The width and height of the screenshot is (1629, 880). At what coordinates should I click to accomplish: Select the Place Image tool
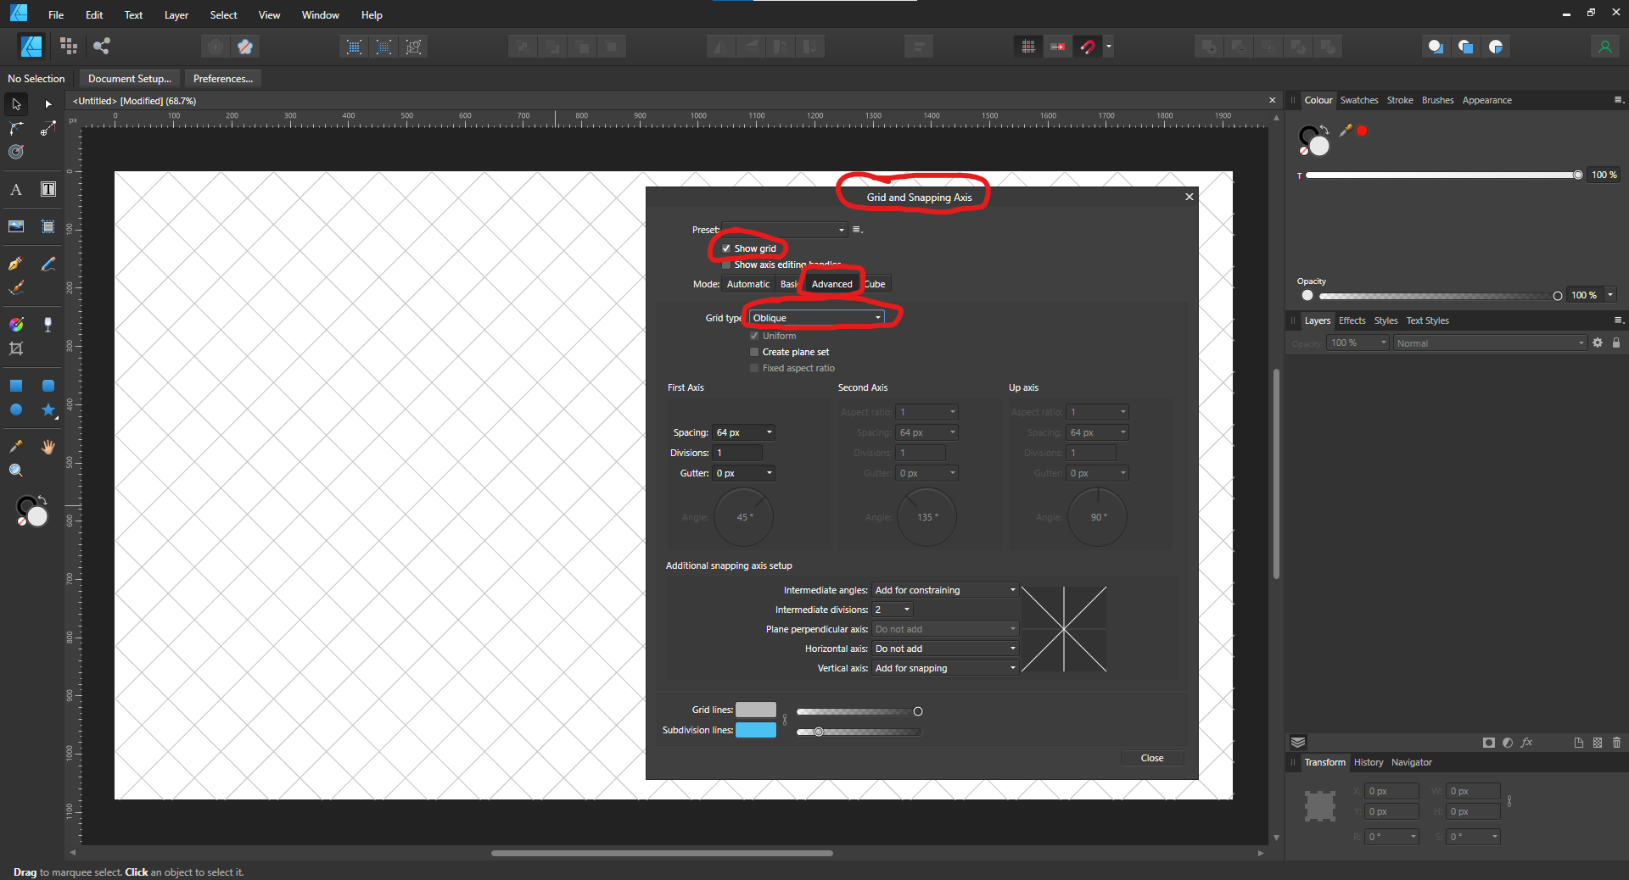pyautogui.click(x=15, y=226)
